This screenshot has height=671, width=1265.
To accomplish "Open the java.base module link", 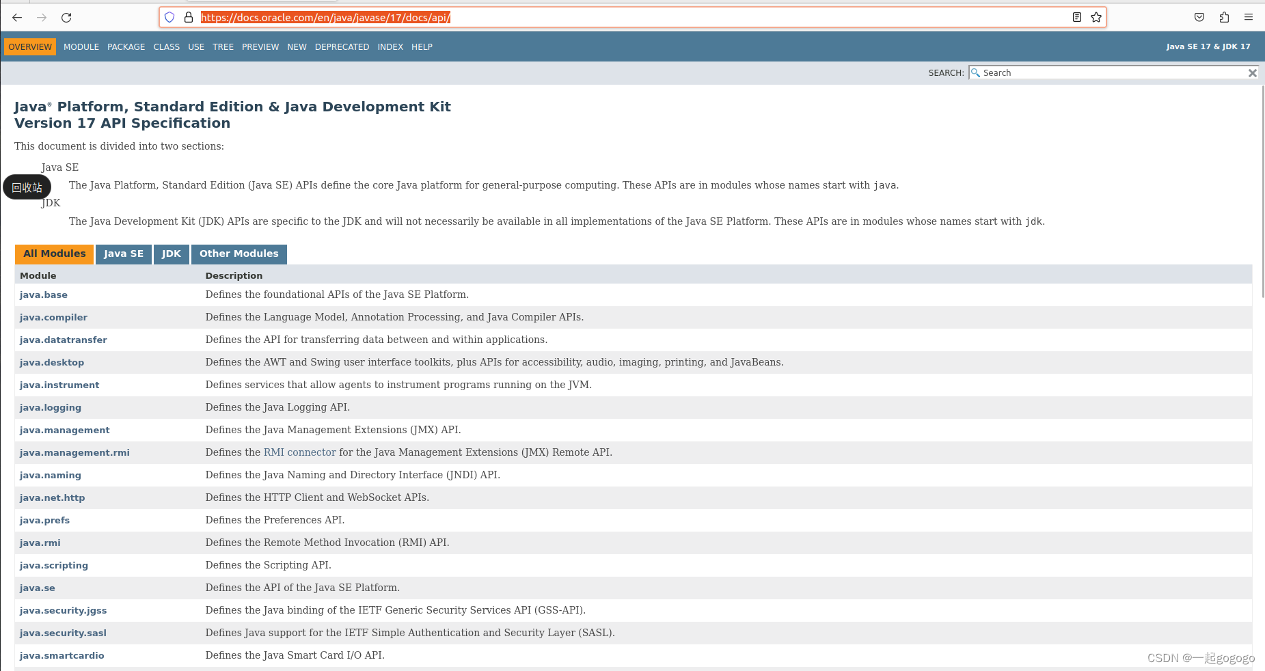I will point(43,295).
